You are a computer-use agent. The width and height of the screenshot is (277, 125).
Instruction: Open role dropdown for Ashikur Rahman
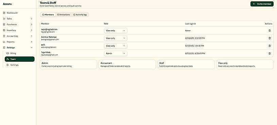(116, 38)
